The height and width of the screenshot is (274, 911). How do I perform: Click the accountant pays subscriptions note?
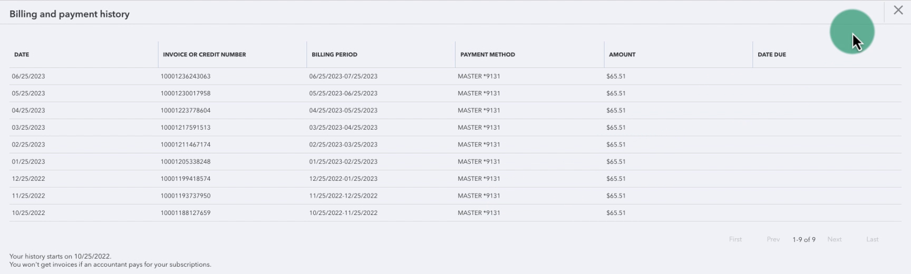[110, 265]
